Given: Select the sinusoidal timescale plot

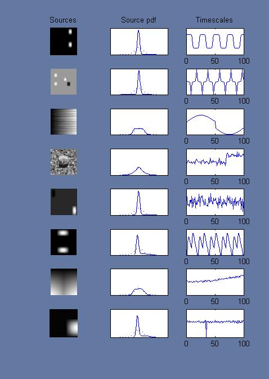Looking at the screenshot, I should tap(215, 122).
